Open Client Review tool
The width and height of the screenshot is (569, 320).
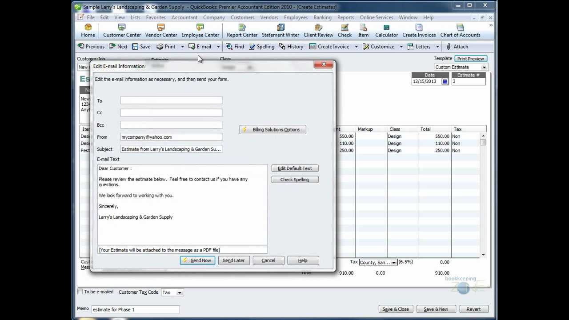coord(318,31)
